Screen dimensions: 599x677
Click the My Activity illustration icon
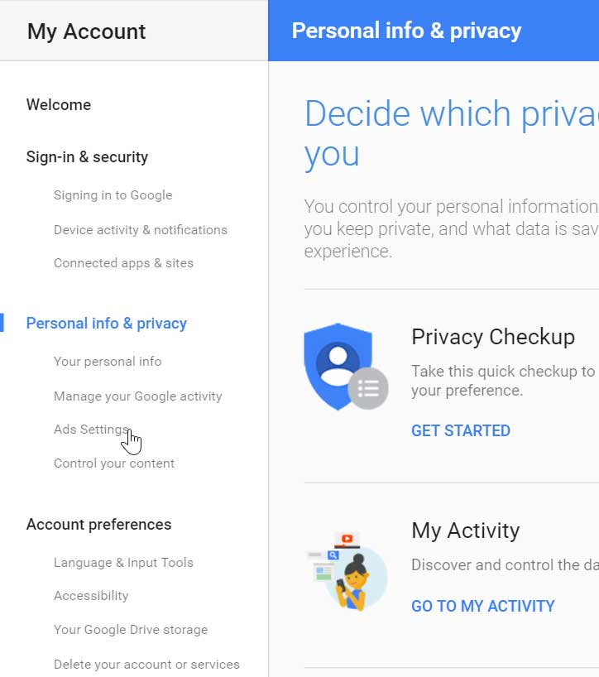point(347,569)
